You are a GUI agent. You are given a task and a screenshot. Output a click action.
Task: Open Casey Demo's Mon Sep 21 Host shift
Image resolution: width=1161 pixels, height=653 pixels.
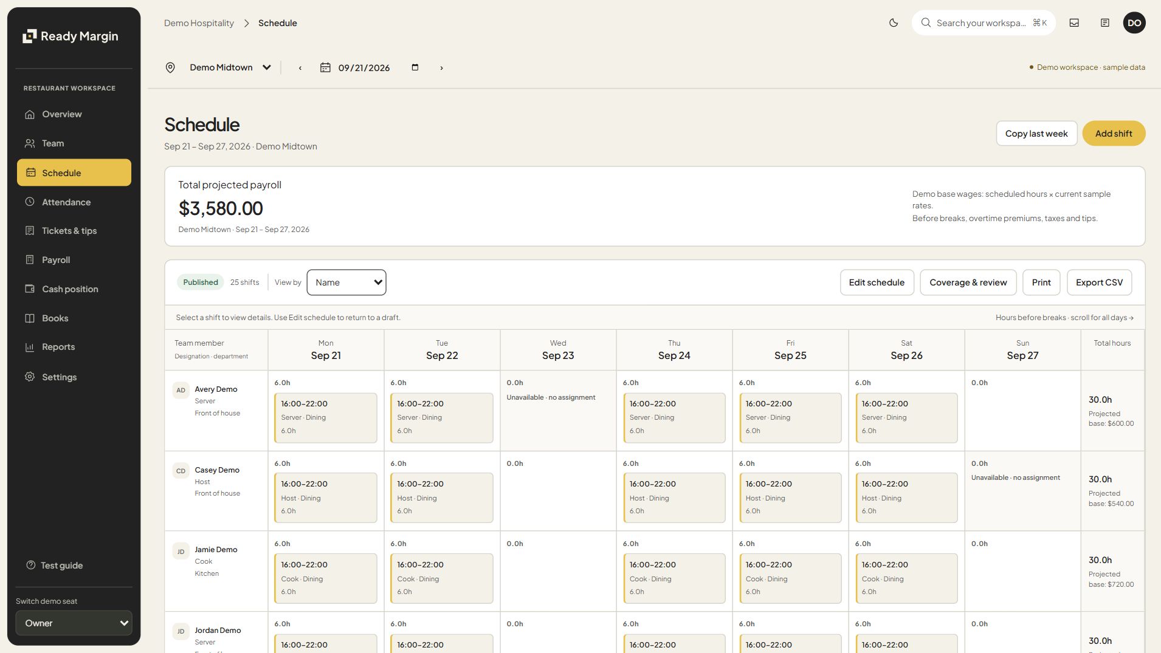click(325, 498)
